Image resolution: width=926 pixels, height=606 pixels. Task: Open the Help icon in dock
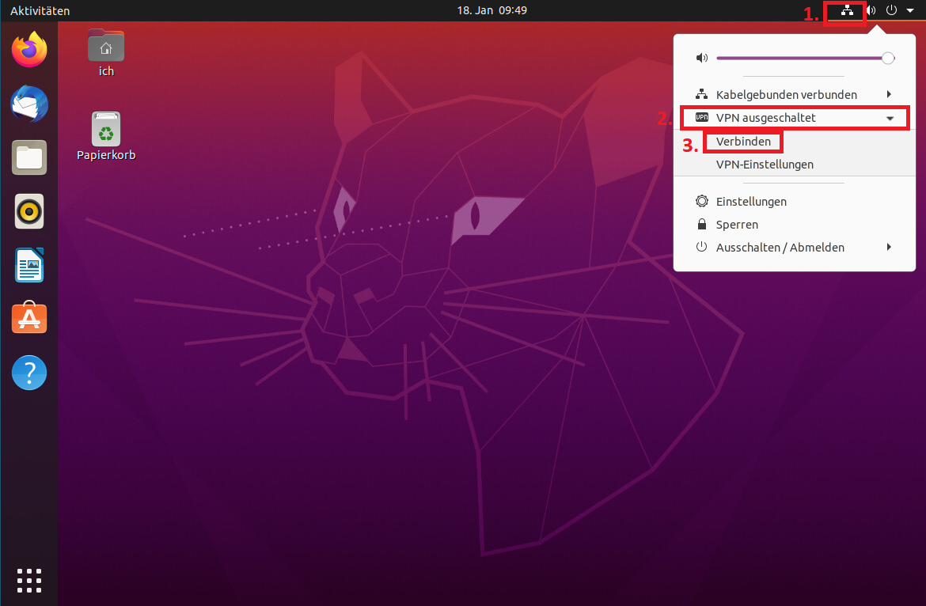[29, 372]
